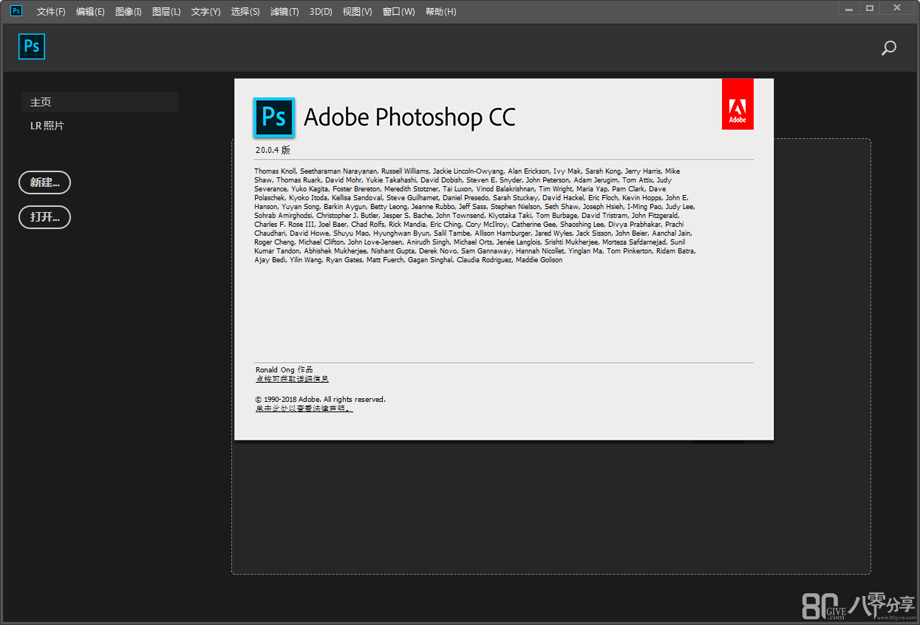Open the 视图(V) menu
This screenshot has width=920, height=625.
click(358, 12)
